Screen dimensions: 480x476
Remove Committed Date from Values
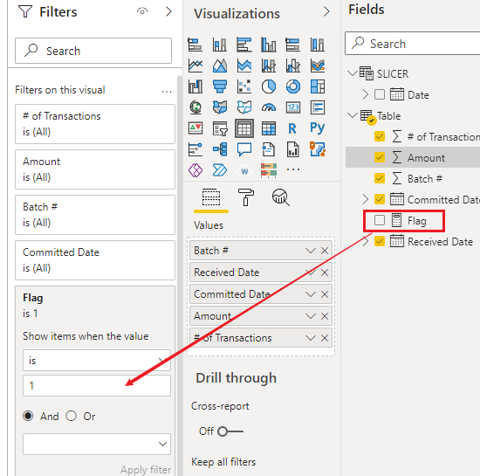tap(325, 294)
